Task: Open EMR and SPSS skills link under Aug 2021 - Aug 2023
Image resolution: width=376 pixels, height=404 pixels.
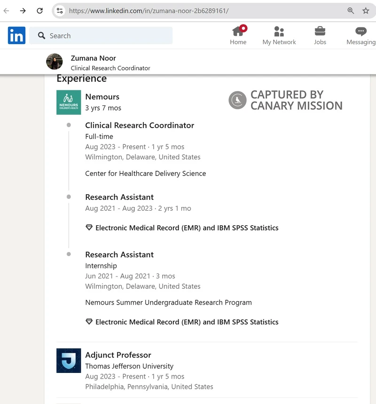Action: (187, 228)
